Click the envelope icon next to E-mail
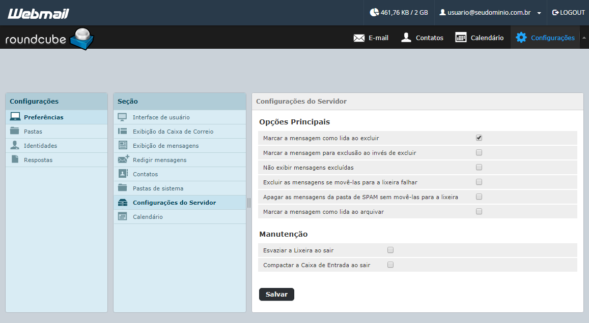 pyautogui.click(x=359, y=38)
